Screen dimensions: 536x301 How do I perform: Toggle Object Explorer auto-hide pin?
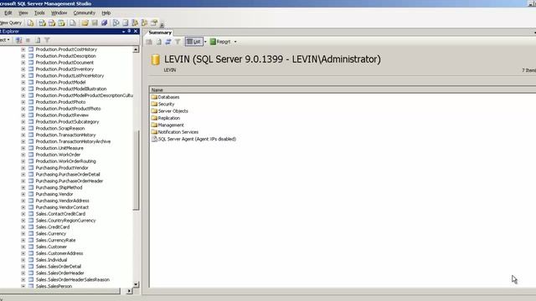(129, 31)
